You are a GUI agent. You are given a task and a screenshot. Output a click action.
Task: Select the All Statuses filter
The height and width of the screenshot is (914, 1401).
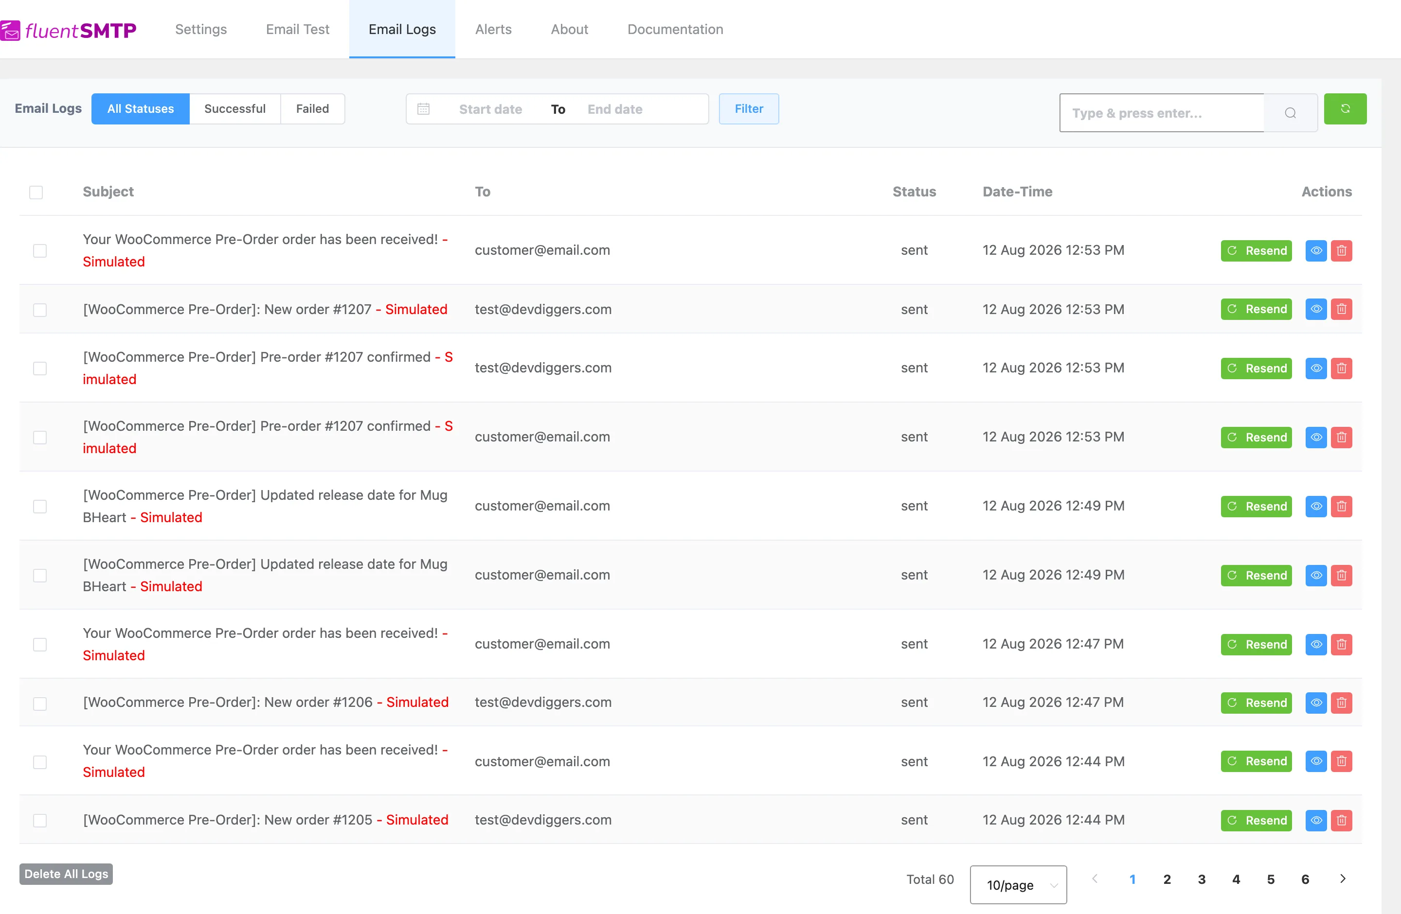140,109
